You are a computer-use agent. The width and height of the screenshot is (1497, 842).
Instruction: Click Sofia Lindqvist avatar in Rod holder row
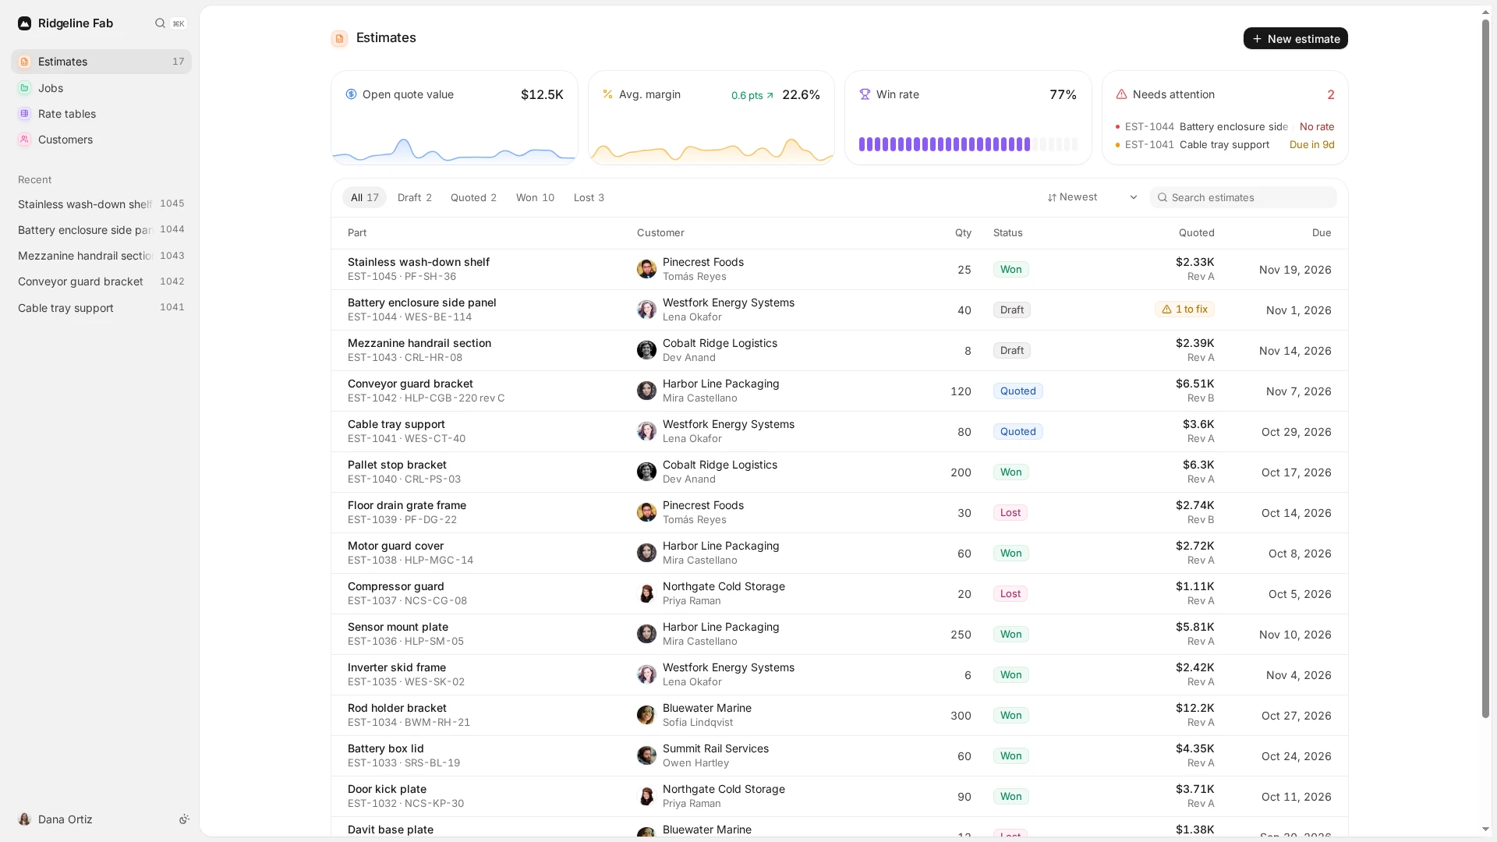pyautogui.click(x=646, y=715)
